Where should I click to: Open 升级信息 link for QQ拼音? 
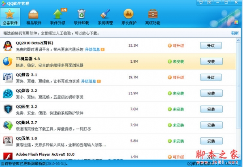tap(88, 81)
